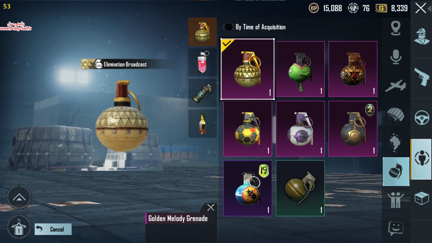Select the green frog grenade skin

click(300, 69)
